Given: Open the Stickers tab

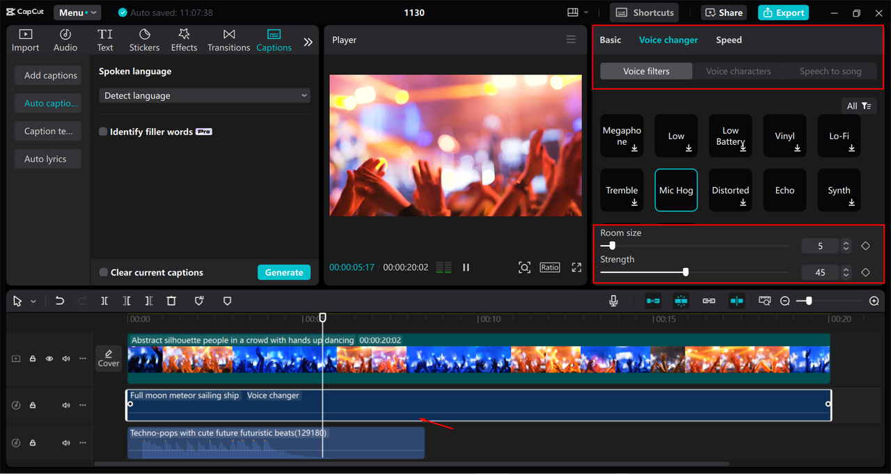Looking at the screenshot, I should tap(145, 40).
